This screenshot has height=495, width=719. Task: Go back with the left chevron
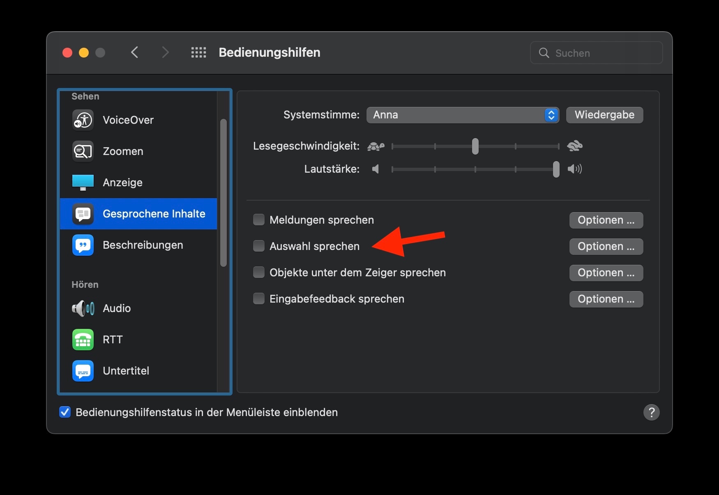pyautogui.click(x=135, y=53)
